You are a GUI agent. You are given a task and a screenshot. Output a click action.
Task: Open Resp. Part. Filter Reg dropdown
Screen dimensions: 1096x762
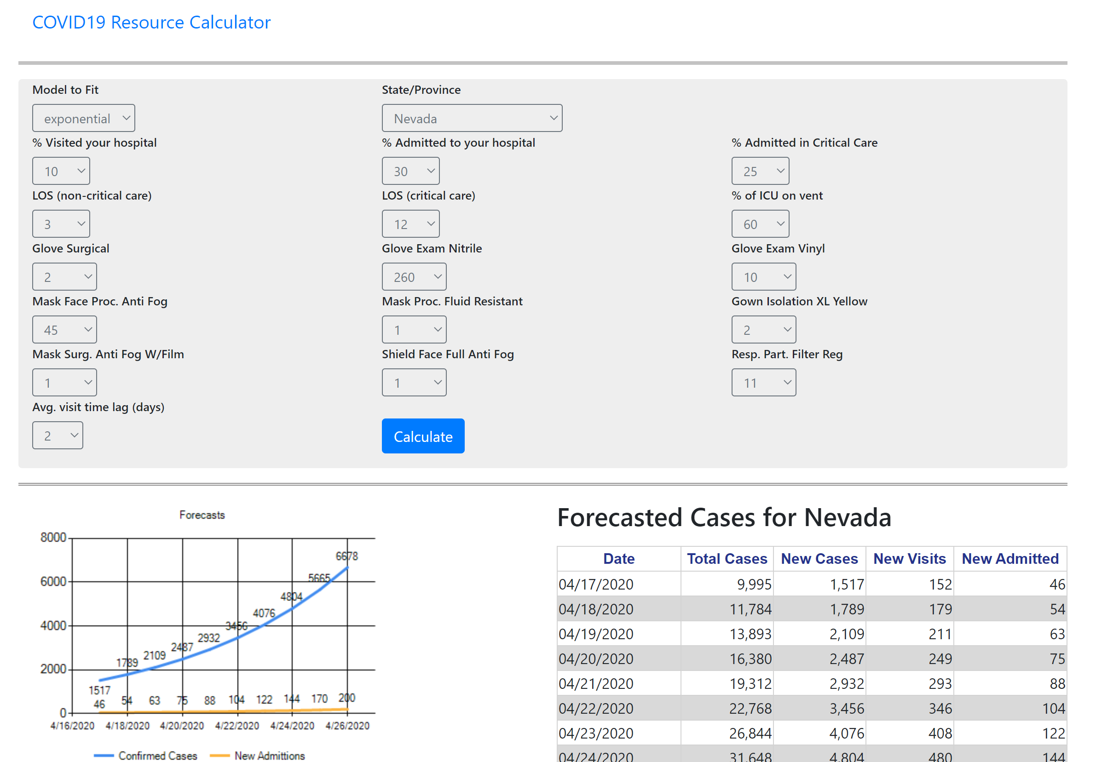pos(763,383)
